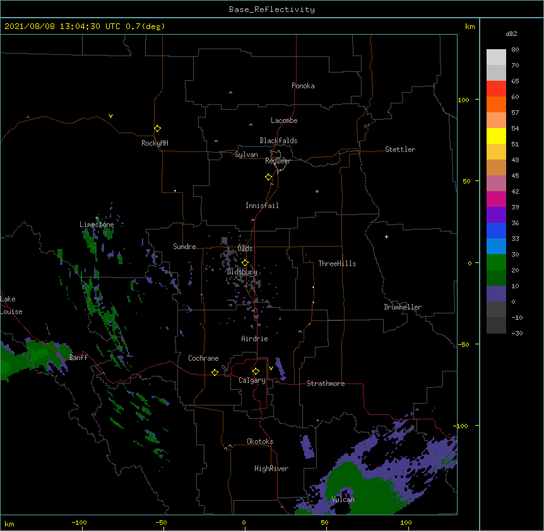Select the 45 dBZ pink color swatch
This screenshot has height=531, width=544.
point(496,183)
